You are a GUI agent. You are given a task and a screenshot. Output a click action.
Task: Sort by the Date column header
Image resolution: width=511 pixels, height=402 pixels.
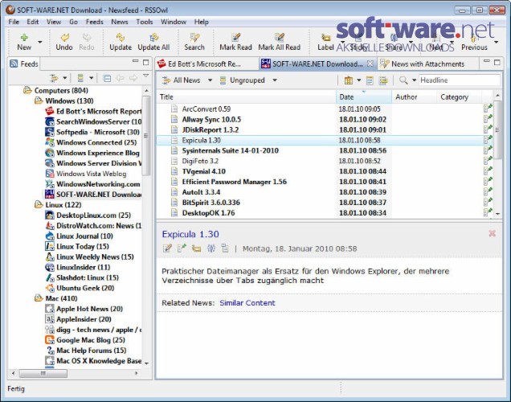pos(364,96)
